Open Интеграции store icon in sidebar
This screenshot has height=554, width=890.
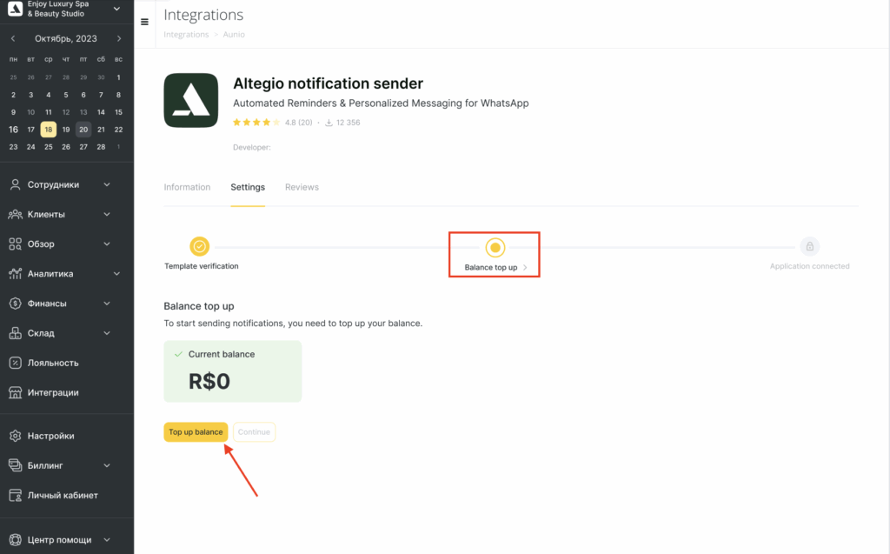pos(16,392)
